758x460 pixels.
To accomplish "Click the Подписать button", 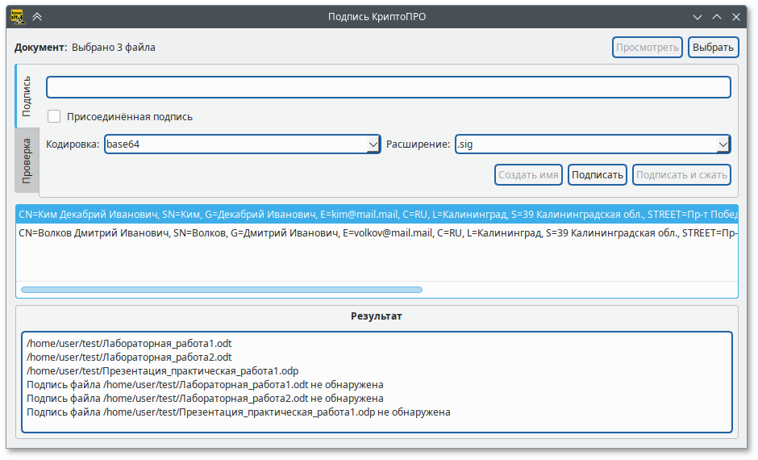I will [x=598, y=174].
